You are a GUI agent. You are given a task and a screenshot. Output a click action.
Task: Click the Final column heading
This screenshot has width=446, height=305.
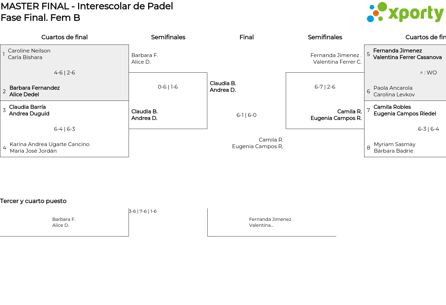(246, 37)
